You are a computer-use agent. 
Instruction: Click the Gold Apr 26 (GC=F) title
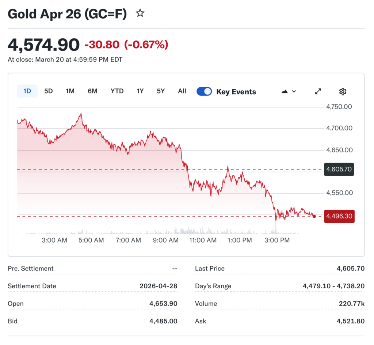point(67,14)
